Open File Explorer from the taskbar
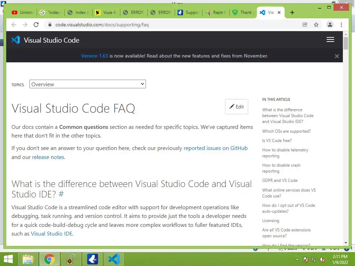The height and width of the screenshot is (266, 355). pos(28,259)
